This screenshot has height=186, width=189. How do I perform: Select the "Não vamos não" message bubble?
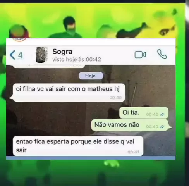(131, 125)
